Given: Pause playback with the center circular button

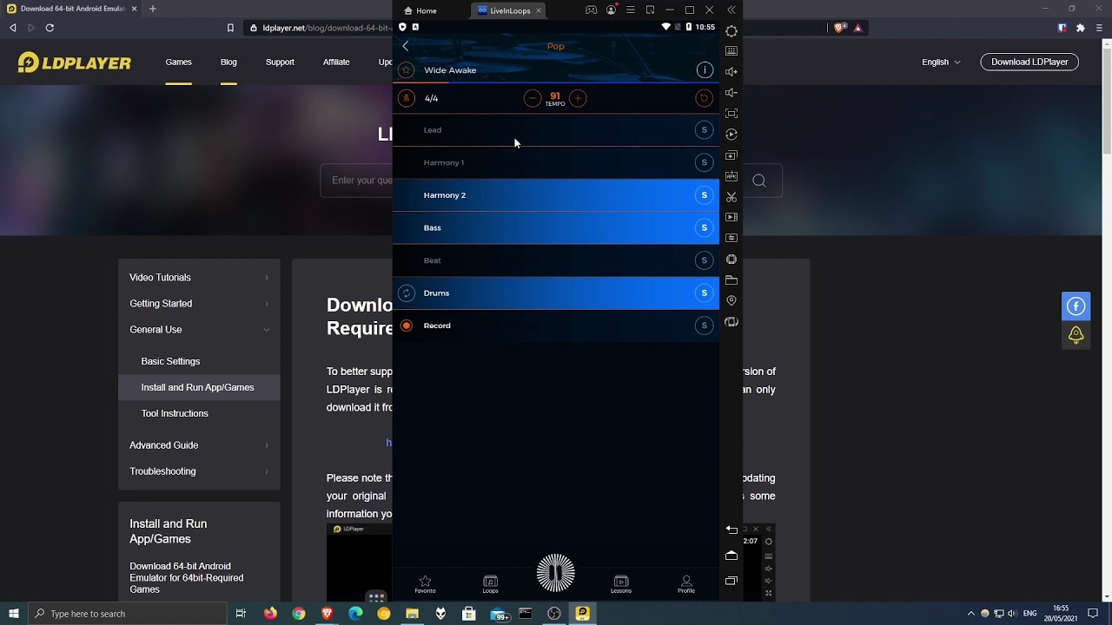Looking at the screenshot, I should 556,573.
